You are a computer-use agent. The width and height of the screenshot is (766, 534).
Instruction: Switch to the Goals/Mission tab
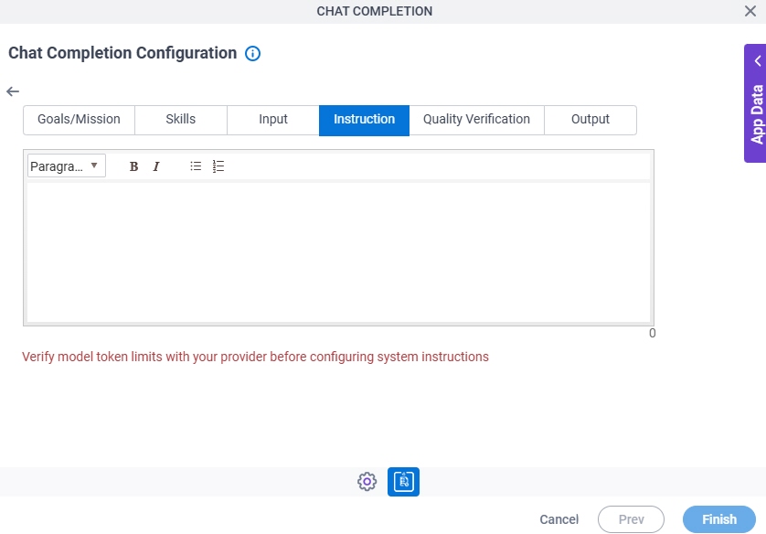pos(79,120)
